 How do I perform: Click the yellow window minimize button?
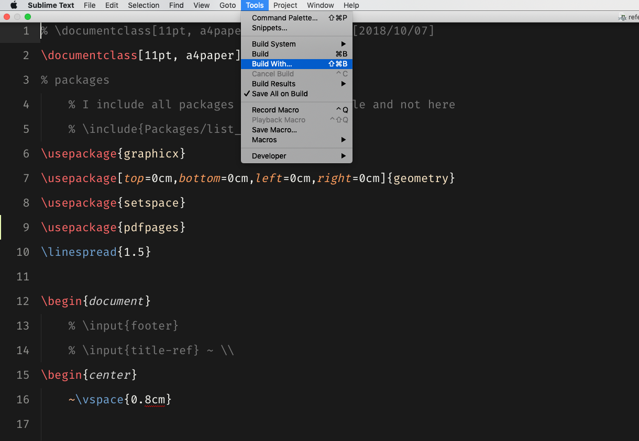(17, 17)
